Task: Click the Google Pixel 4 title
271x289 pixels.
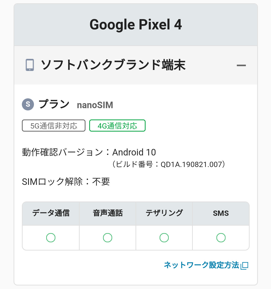Action: pos(136,25)
